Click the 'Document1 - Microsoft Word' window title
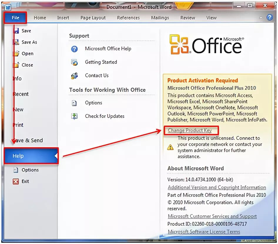Image resolution: width=278 pixels, height=244 pixels. (139, 7)
